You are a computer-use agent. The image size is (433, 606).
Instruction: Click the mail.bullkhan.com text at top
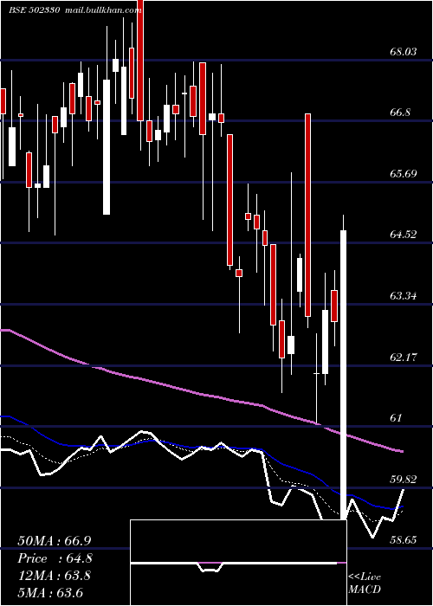[x=102, y=10]
